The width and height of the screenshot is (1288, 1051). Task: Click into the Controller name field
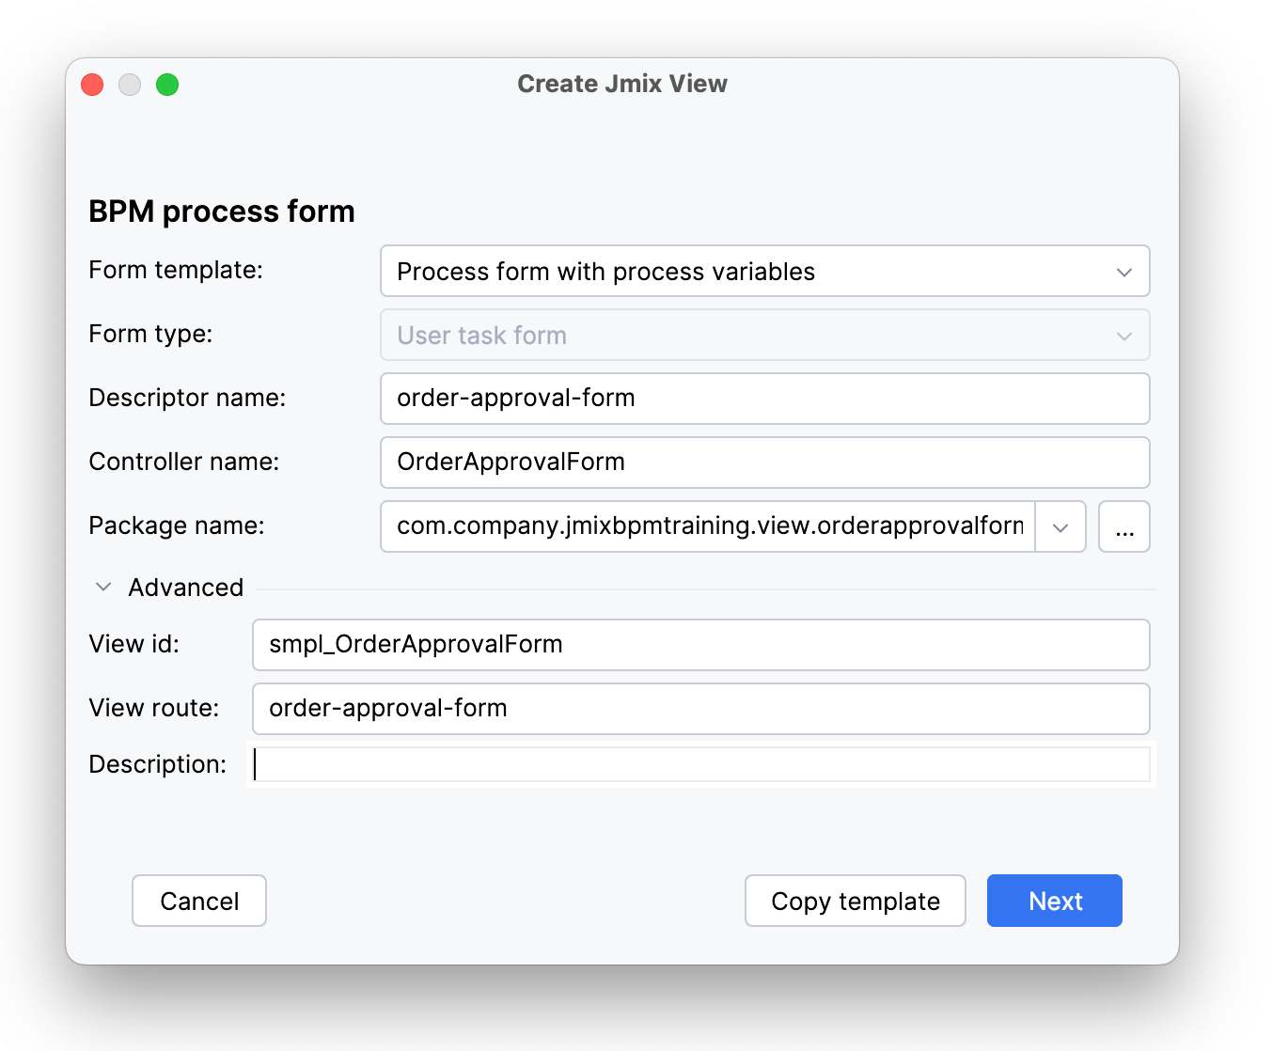click(763, 463)
